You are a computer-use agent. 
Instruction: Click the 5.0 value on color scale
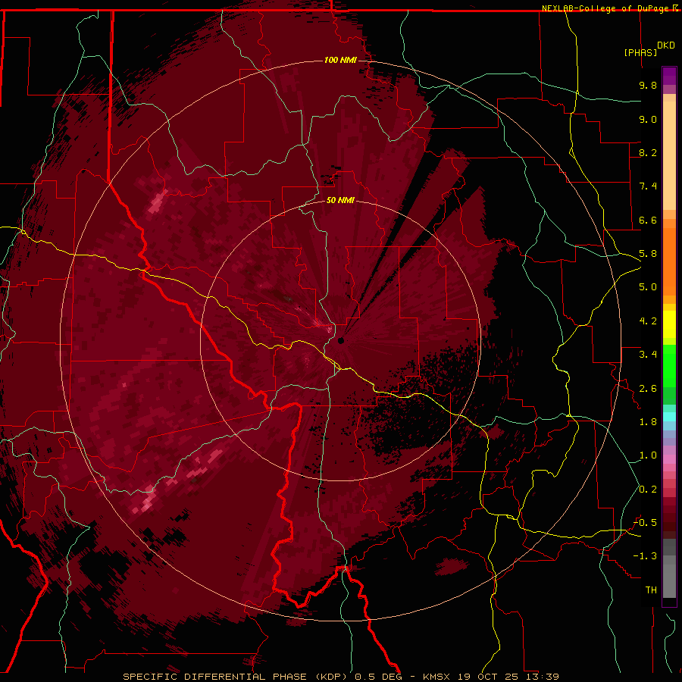click(x=648, y=287)
